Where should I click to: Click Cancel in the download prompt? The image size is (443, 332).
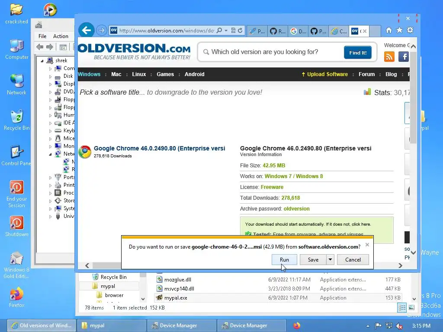pyautogui.click(x=353, y=259)
